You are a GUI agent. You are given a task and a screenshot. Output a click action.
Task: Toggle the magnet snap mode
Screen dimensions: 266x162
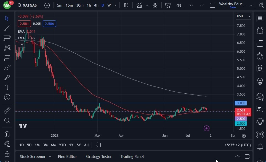click(x=7, y=134)
